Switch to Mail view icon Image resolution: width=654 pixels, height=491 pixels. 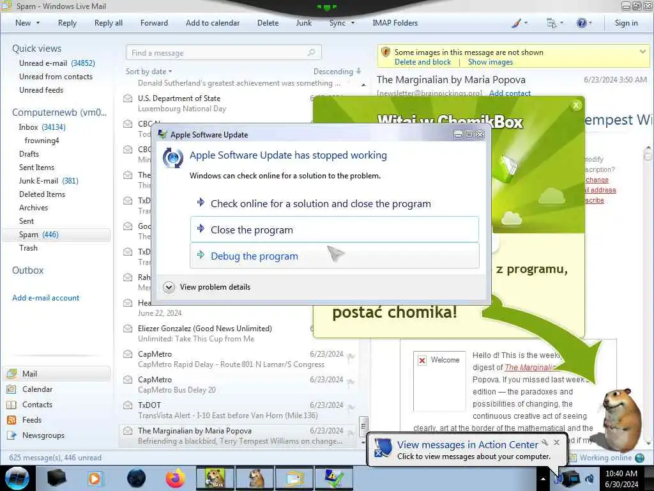coord(11,373)
